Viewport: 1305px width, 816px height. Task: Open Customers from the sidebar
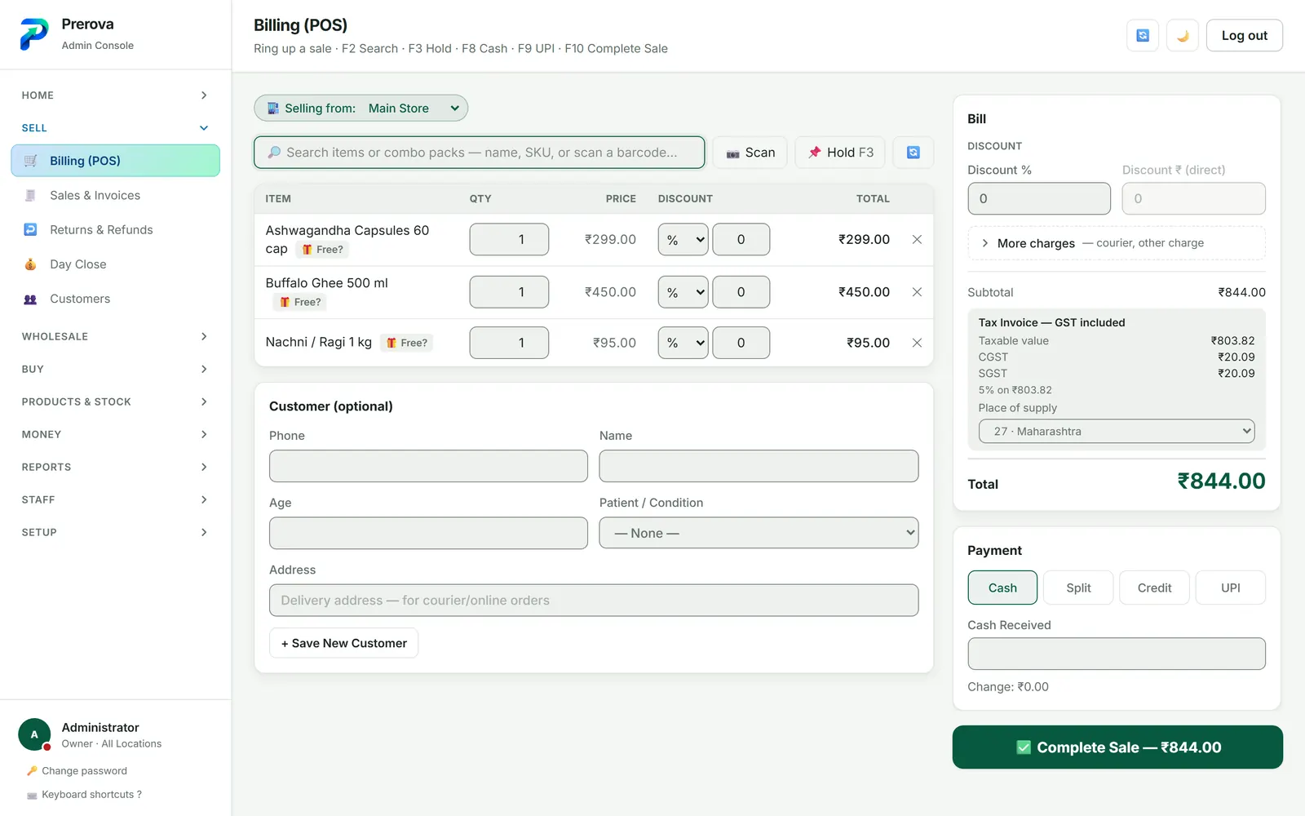click(x=116, y=299)
